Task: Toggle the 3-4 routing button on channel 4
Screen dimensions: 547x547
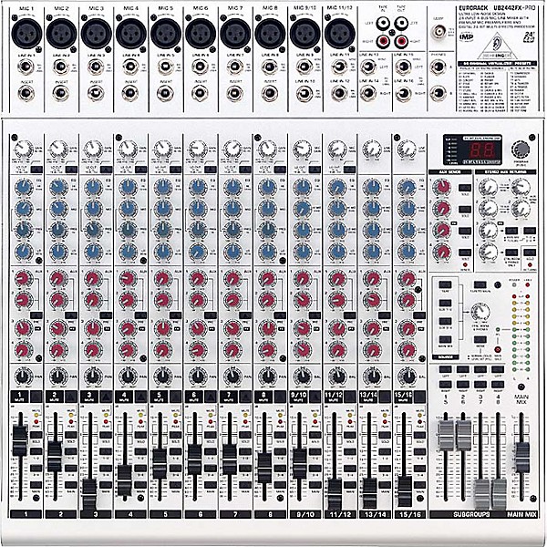Action: point(141,469)
